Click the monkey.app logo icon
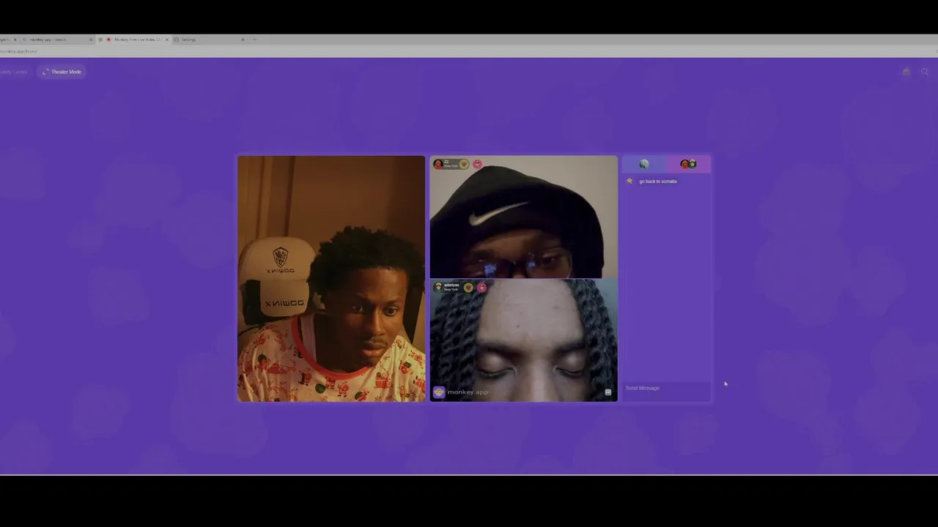The width and height of the screenshot is (938, 527). (439, 392)
